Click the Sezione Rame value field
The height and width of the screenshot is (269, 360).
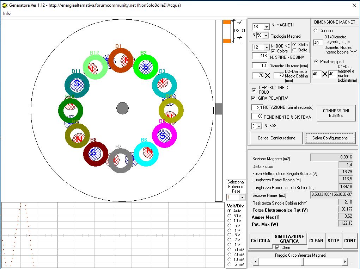[x=331, y=194]
